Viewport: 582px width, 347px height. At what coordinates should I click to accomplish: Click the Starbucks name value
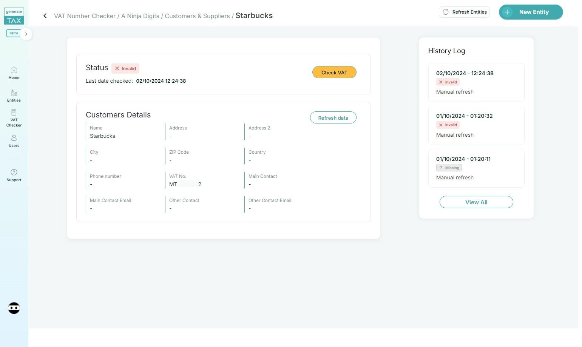pyautogui.click(x=102, y=136)
